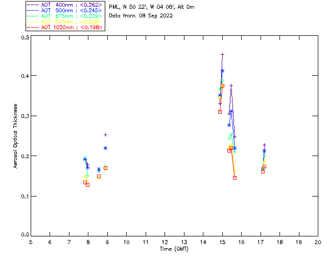Click hour 7 on the time axis
327x262 pixels.
(69, 242)
